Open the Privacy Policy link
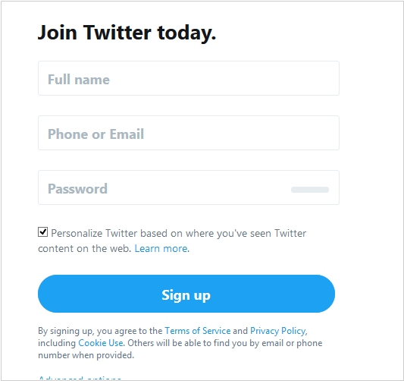This screenshot has height=381, width=404. coord(278,331)
